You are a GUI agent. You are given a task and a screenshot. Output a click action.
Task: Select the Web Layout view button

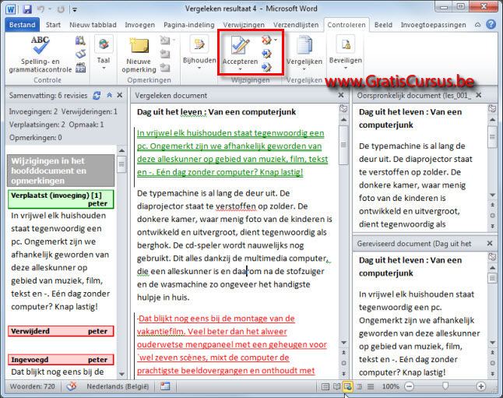[348, 386]
